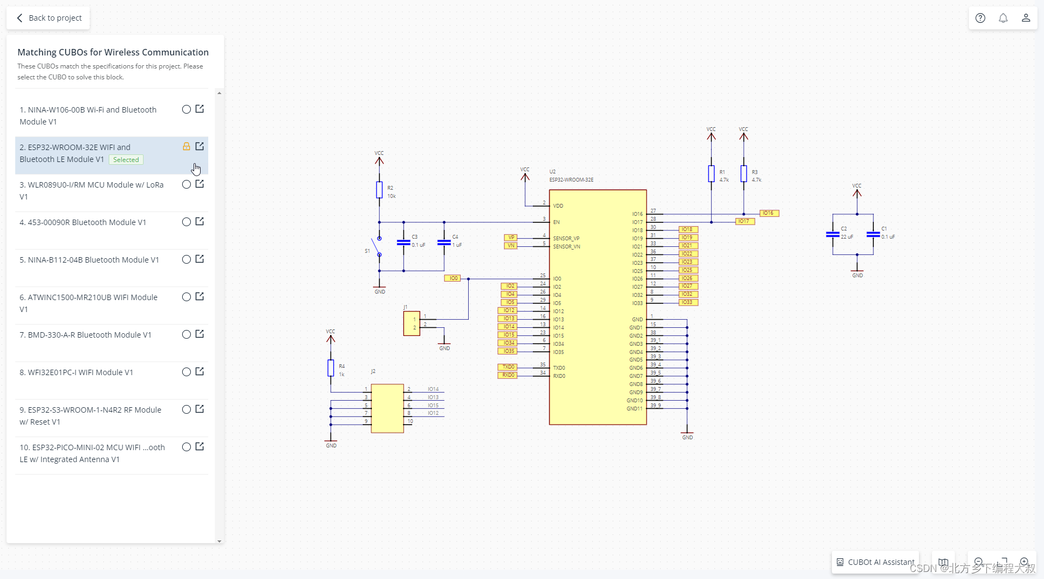The image size is (1044, 579).
Task: Click the Selected badge on ESP32-WROOM-32E
Action: click(x=126, y=160)
